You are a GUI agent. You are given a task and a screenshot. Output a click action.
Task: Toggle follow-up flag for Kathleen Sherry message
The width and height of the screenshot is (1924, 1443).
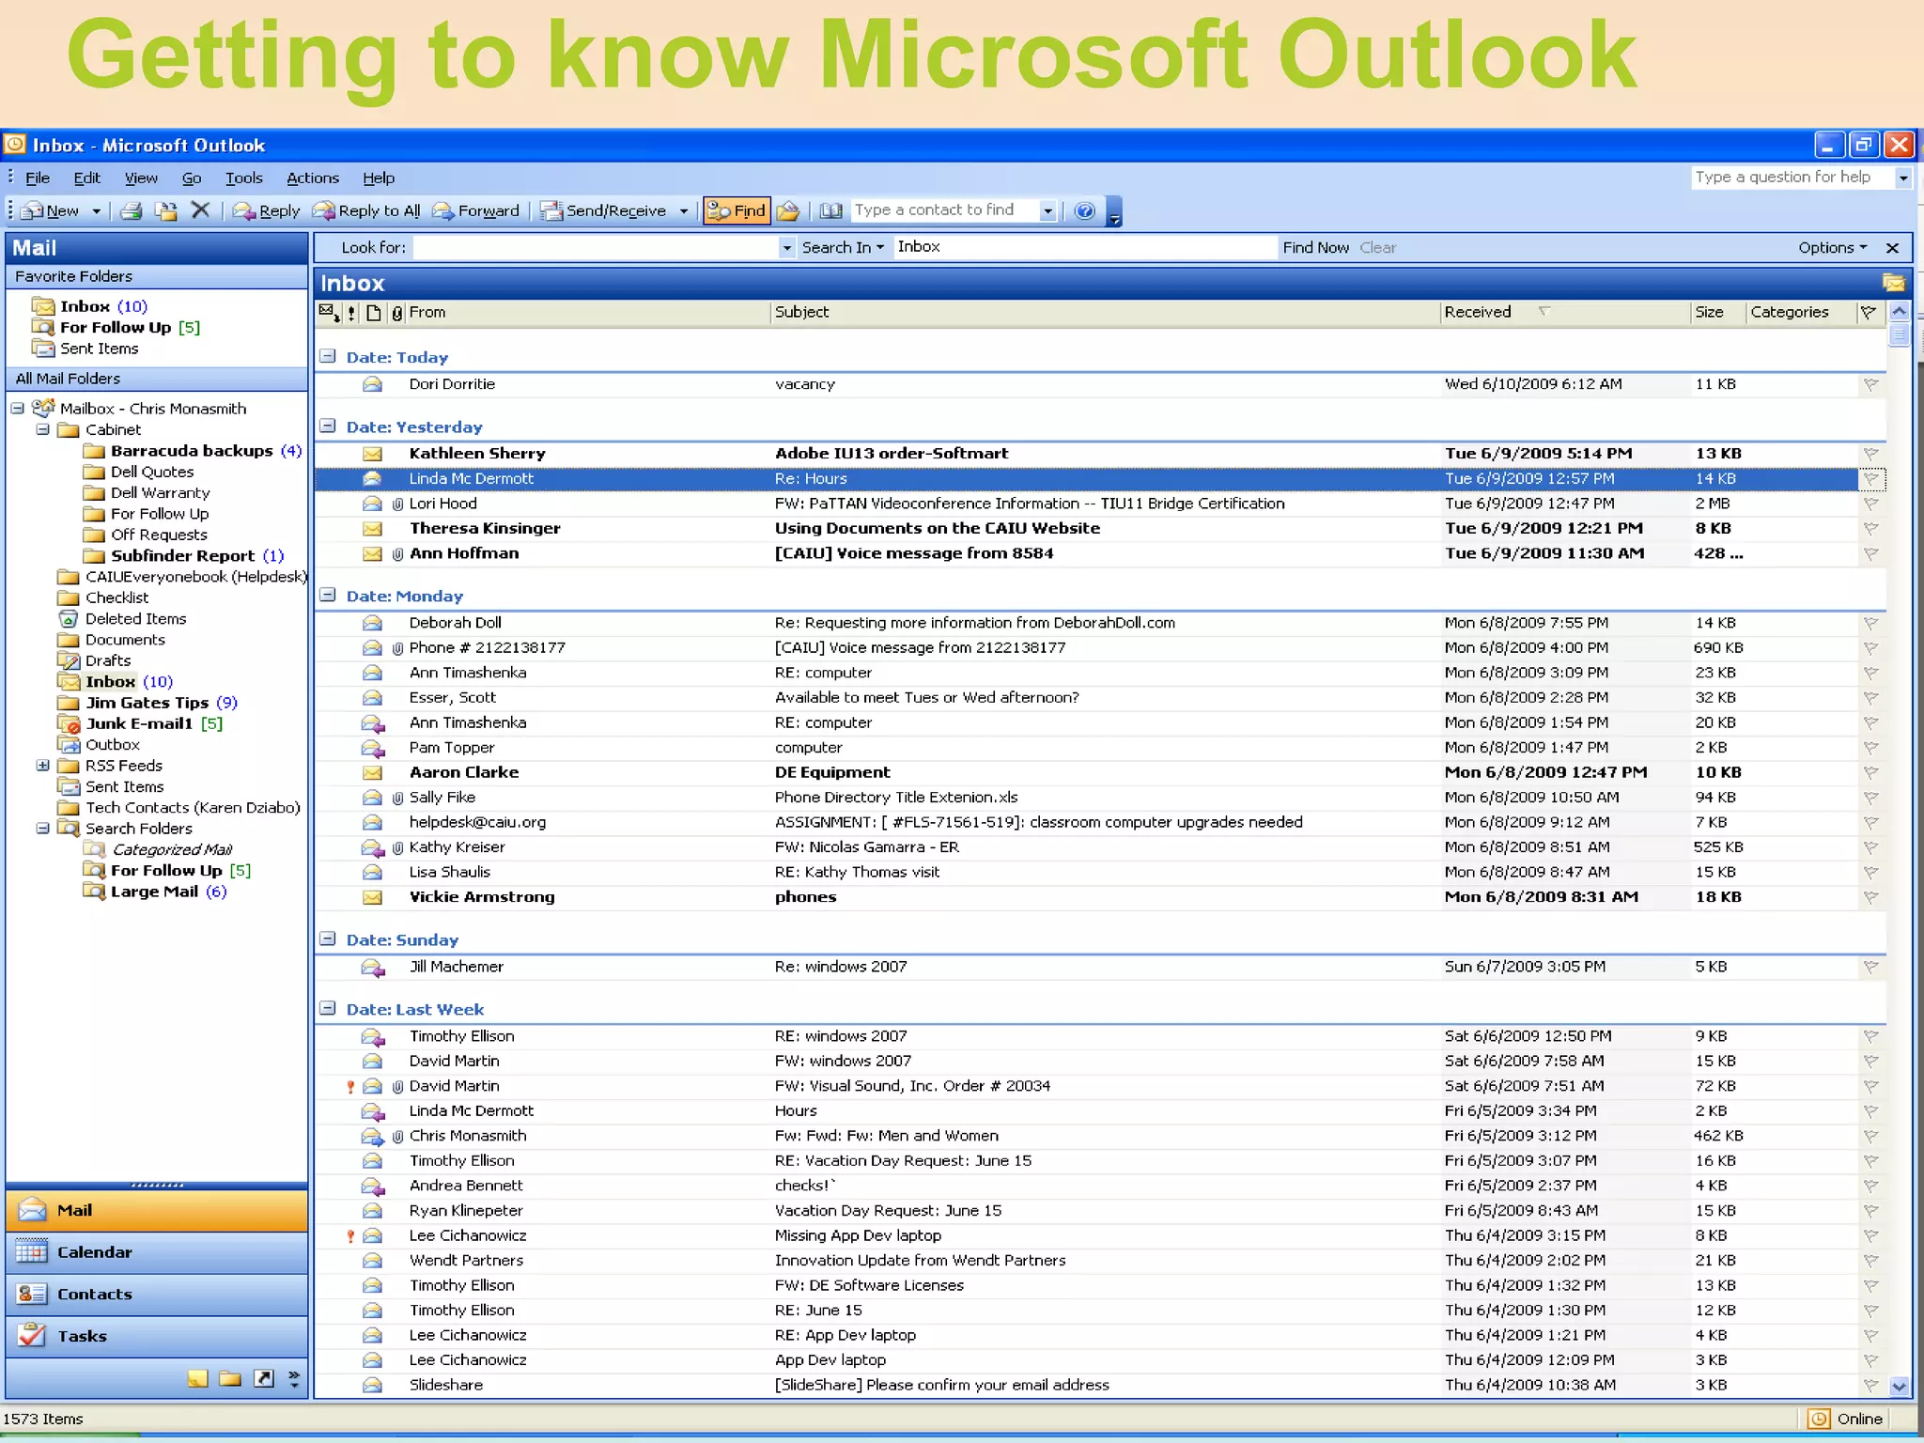pyautogui.click(x=1870, y=454)
